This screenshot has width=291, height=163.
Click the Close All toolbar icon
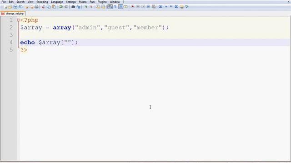pyautogui.click(x=31, y=7)
